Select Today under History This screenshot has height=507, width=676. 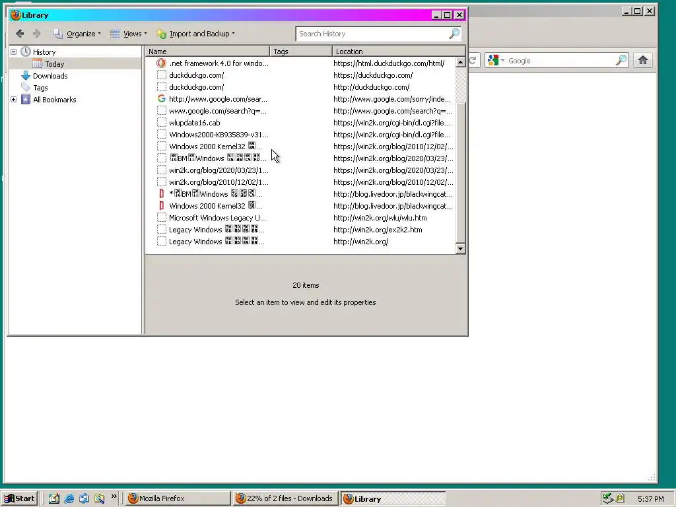pos(54,64)
